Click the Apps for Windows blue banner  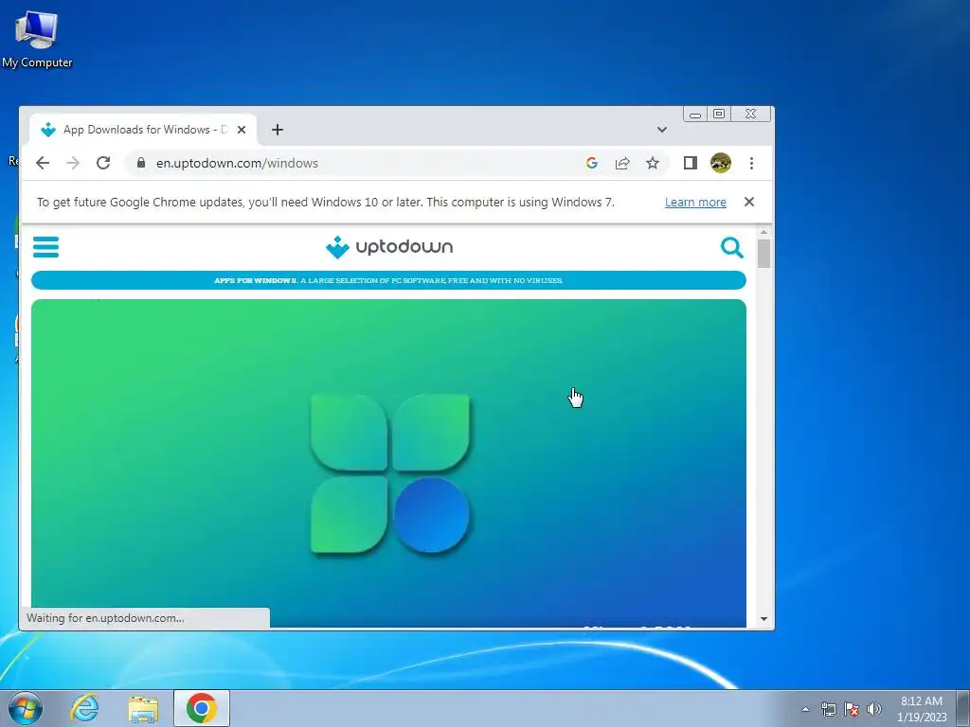(388, 280)
